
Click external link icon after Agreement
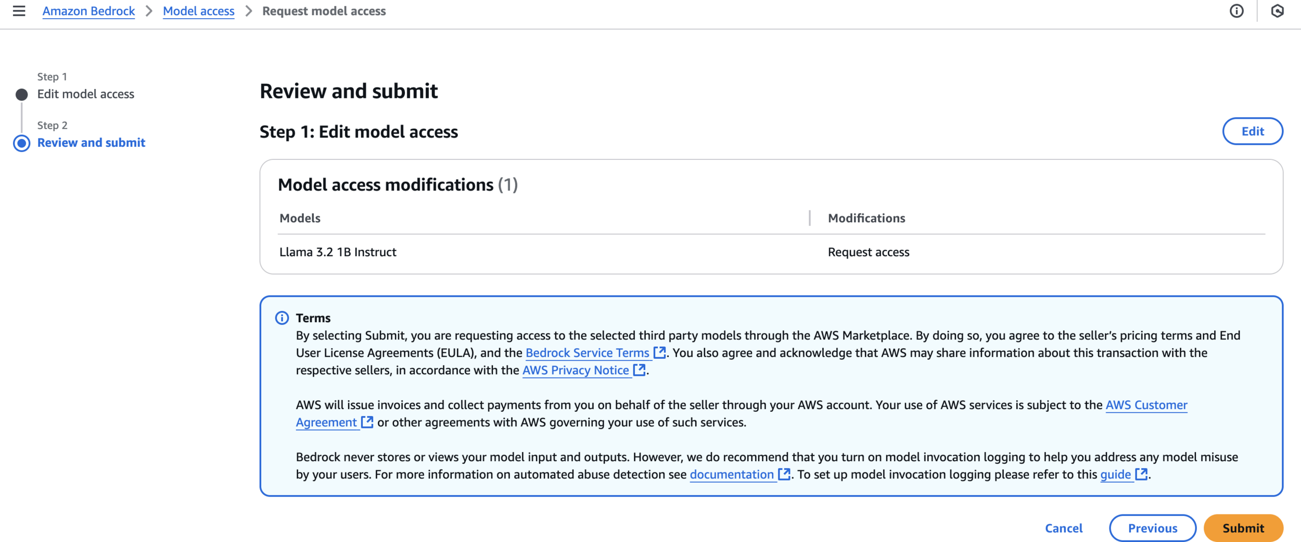pos(367,422)
